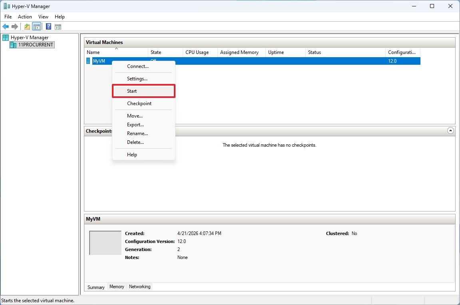Click the MyVM preview thumbnail

[x=105, y=243]
